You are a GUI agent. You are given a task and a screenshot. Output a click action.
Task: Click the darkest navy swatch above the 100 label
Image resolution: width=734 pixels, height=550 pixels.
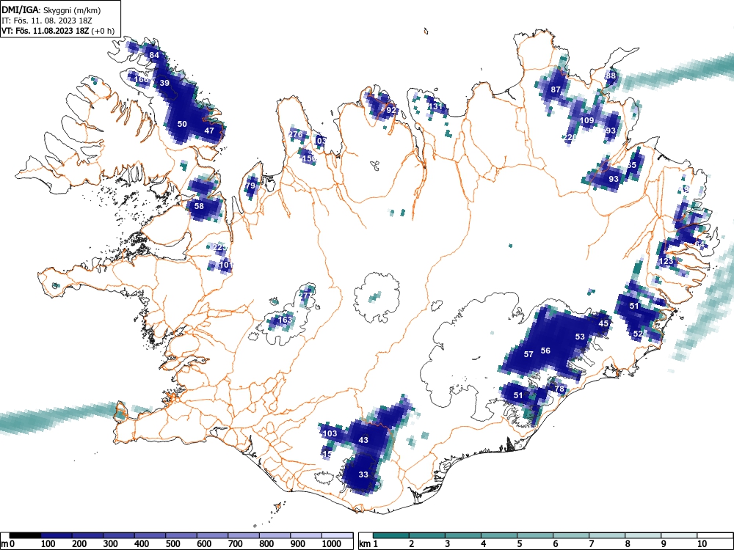point(57,535)
